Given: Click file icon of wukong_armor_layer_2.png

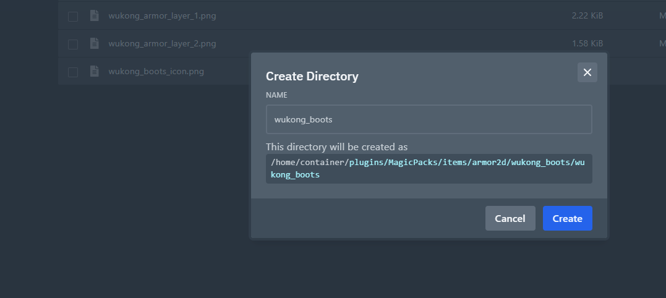Looking at the screenshot, I should 94,43.
